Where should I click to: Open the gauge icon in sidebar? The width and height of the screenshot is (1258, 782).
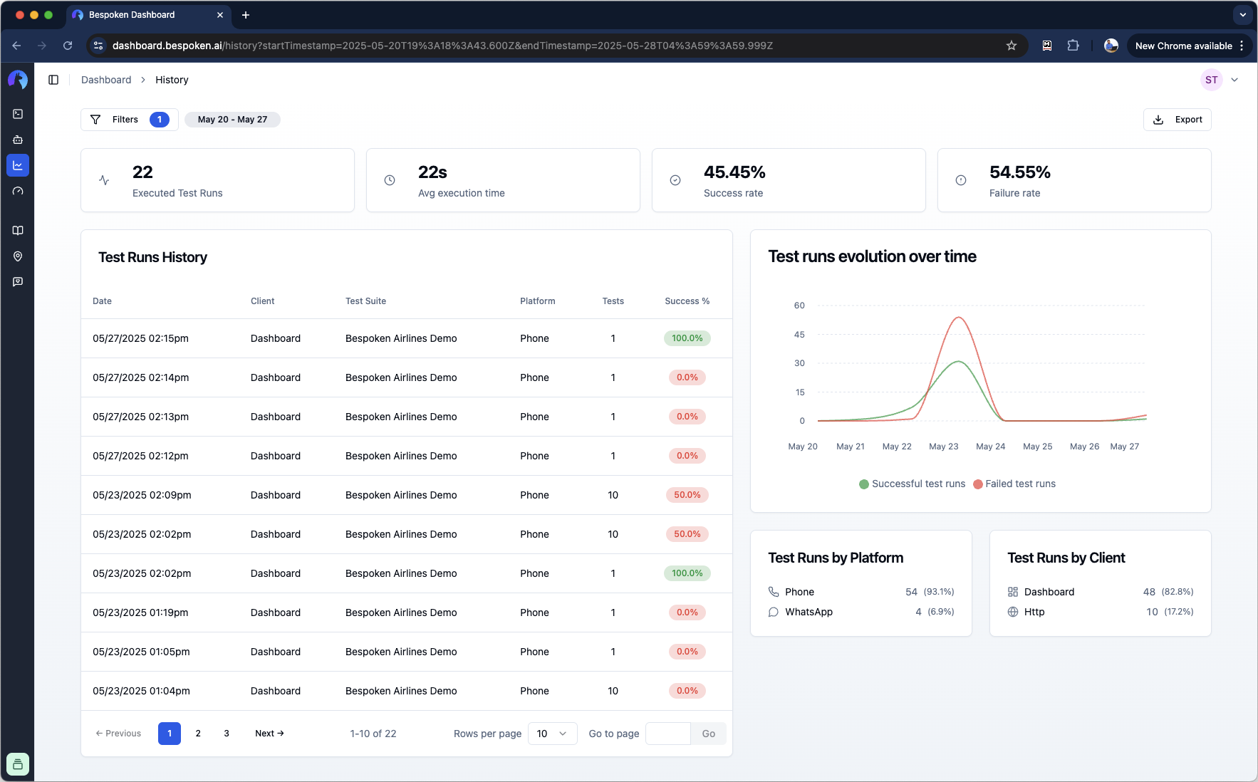tap(18, 191)
